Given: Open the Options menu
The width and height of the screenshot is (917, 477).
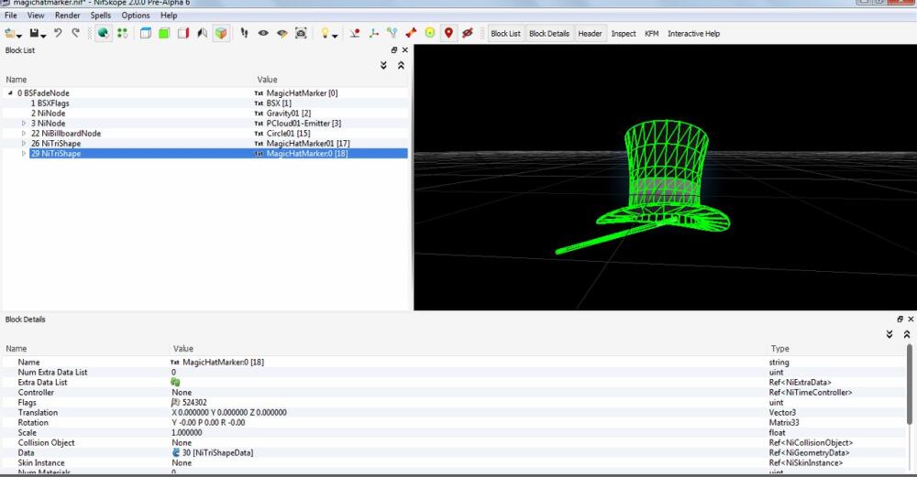Looking at the screenshot, I should click(136, 16).
